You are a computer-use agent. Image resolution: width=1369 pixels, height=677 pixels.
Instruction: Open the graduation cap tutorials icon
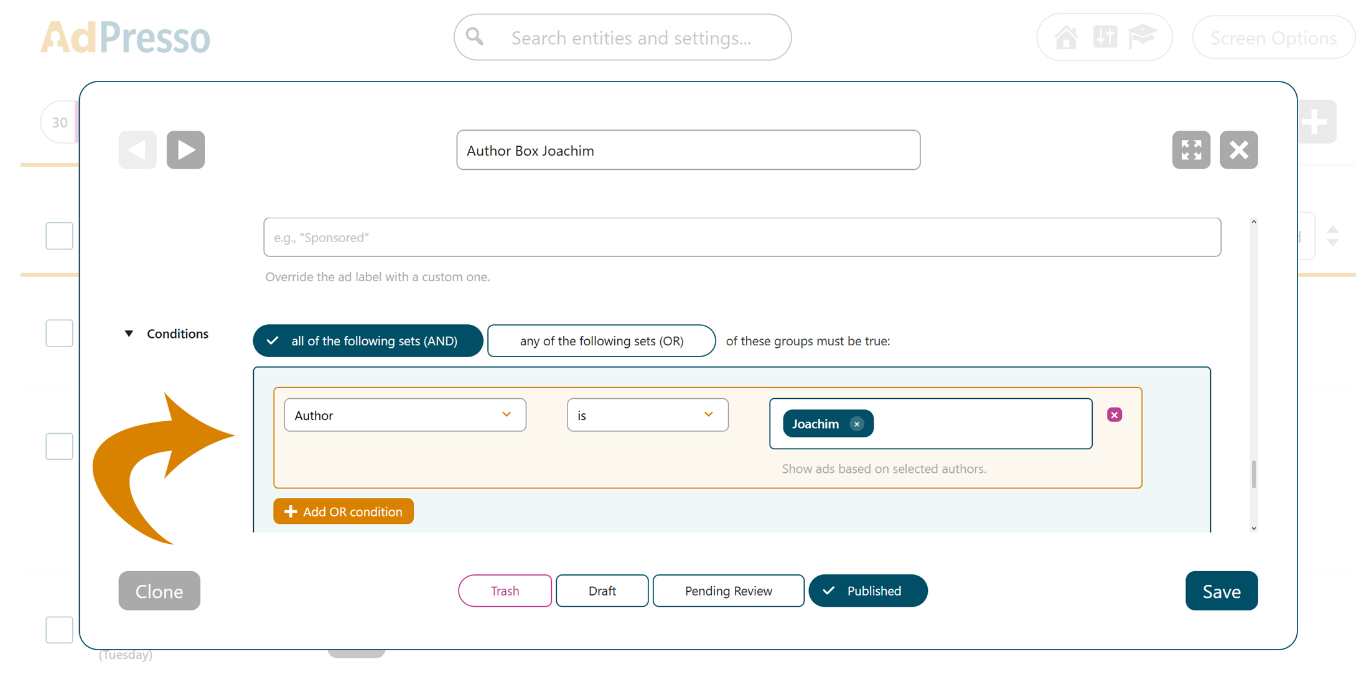coord(1142,37)
